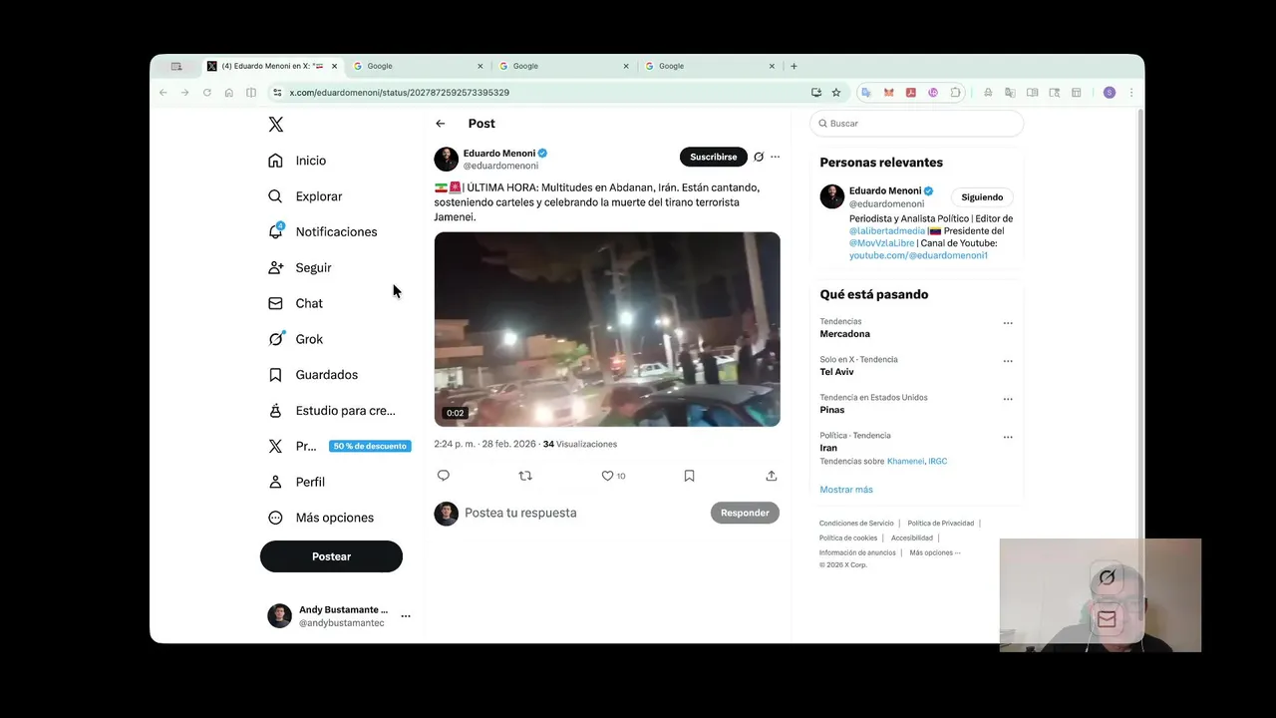Click the address bar URL
The width and height of the screenshot is (1276, 718).
[399, 93]
